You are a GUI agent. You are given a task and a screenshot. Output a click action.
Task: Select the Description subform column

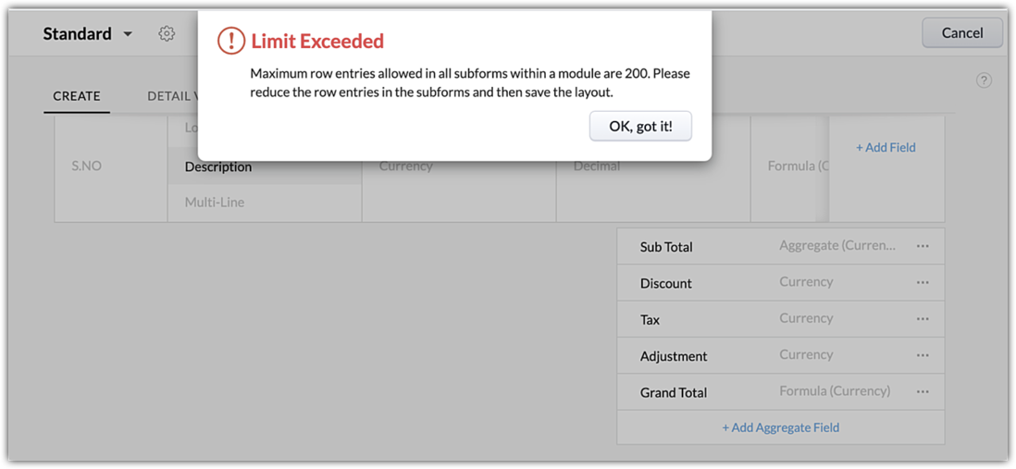[218, 167]
